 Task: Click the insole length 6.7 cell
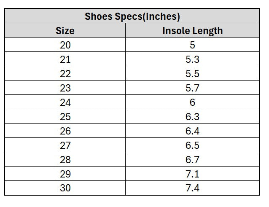pyautogui.click(x=192, y=160)
